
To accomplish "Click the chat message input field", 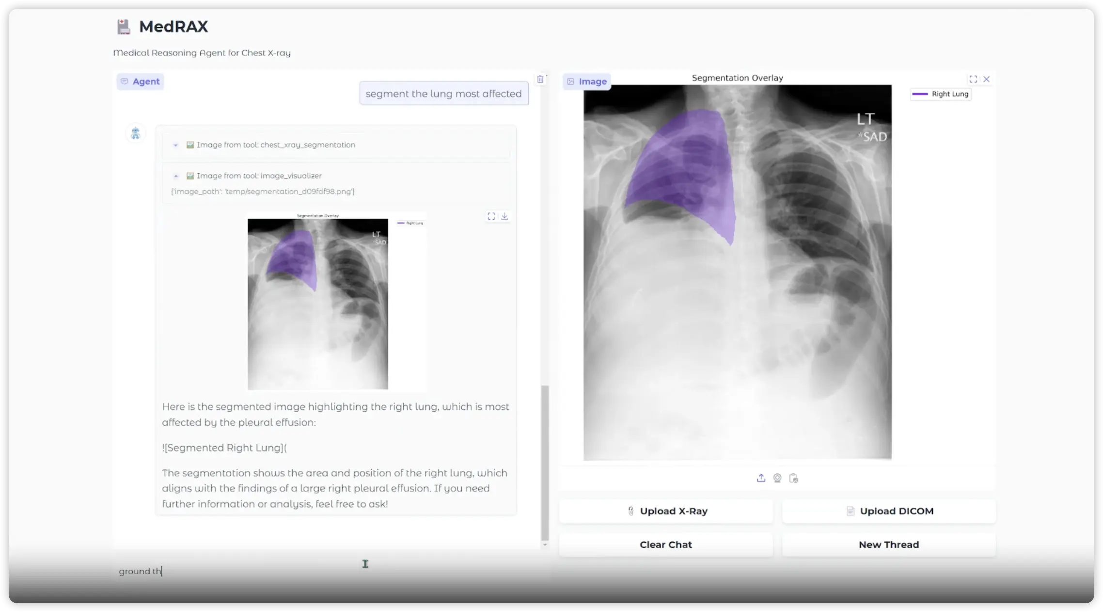I will tap(330, 571).
